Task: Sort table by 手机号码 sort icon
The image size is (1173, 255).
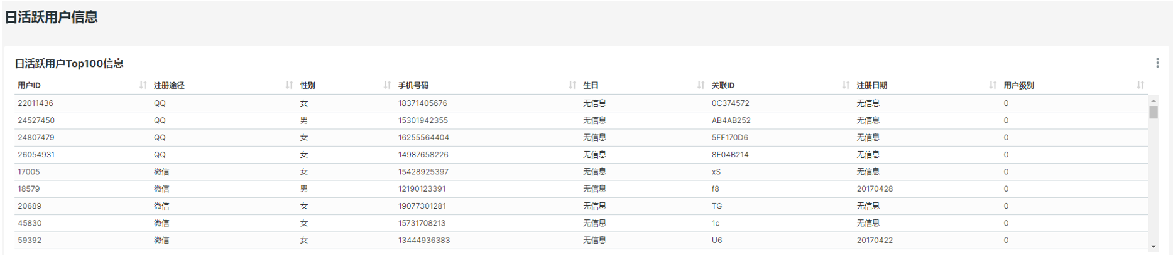Action: coord(572,85)
